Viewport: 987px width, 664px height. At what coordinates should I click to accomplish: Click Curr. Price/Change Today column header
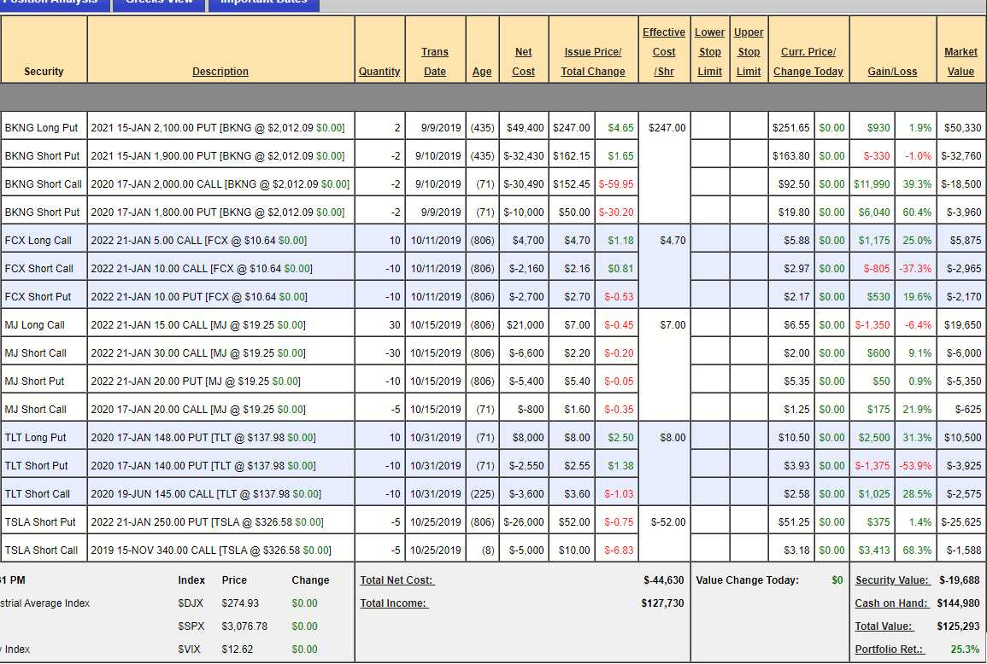[x=808, y=61]
